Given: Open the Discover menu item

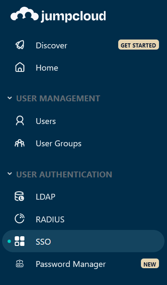Looking at the screenshot, I should tap(51, 45).
